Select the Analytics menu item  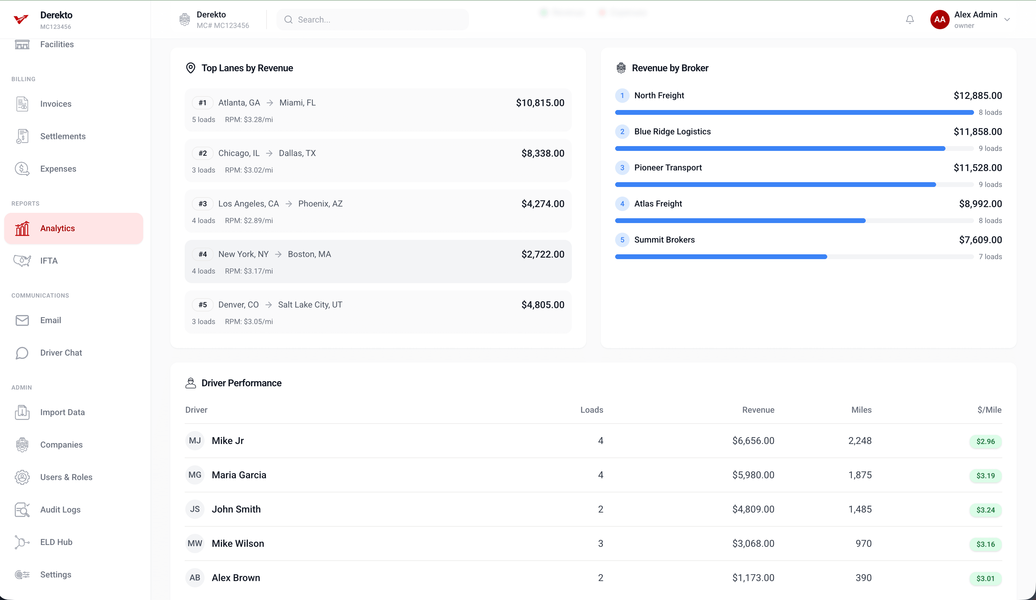coord(74,228)
